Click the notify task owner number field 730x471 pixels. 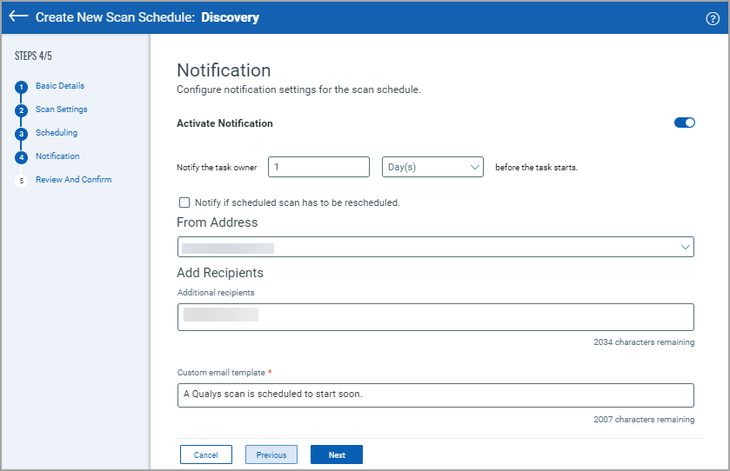click(x=319, y=167)
